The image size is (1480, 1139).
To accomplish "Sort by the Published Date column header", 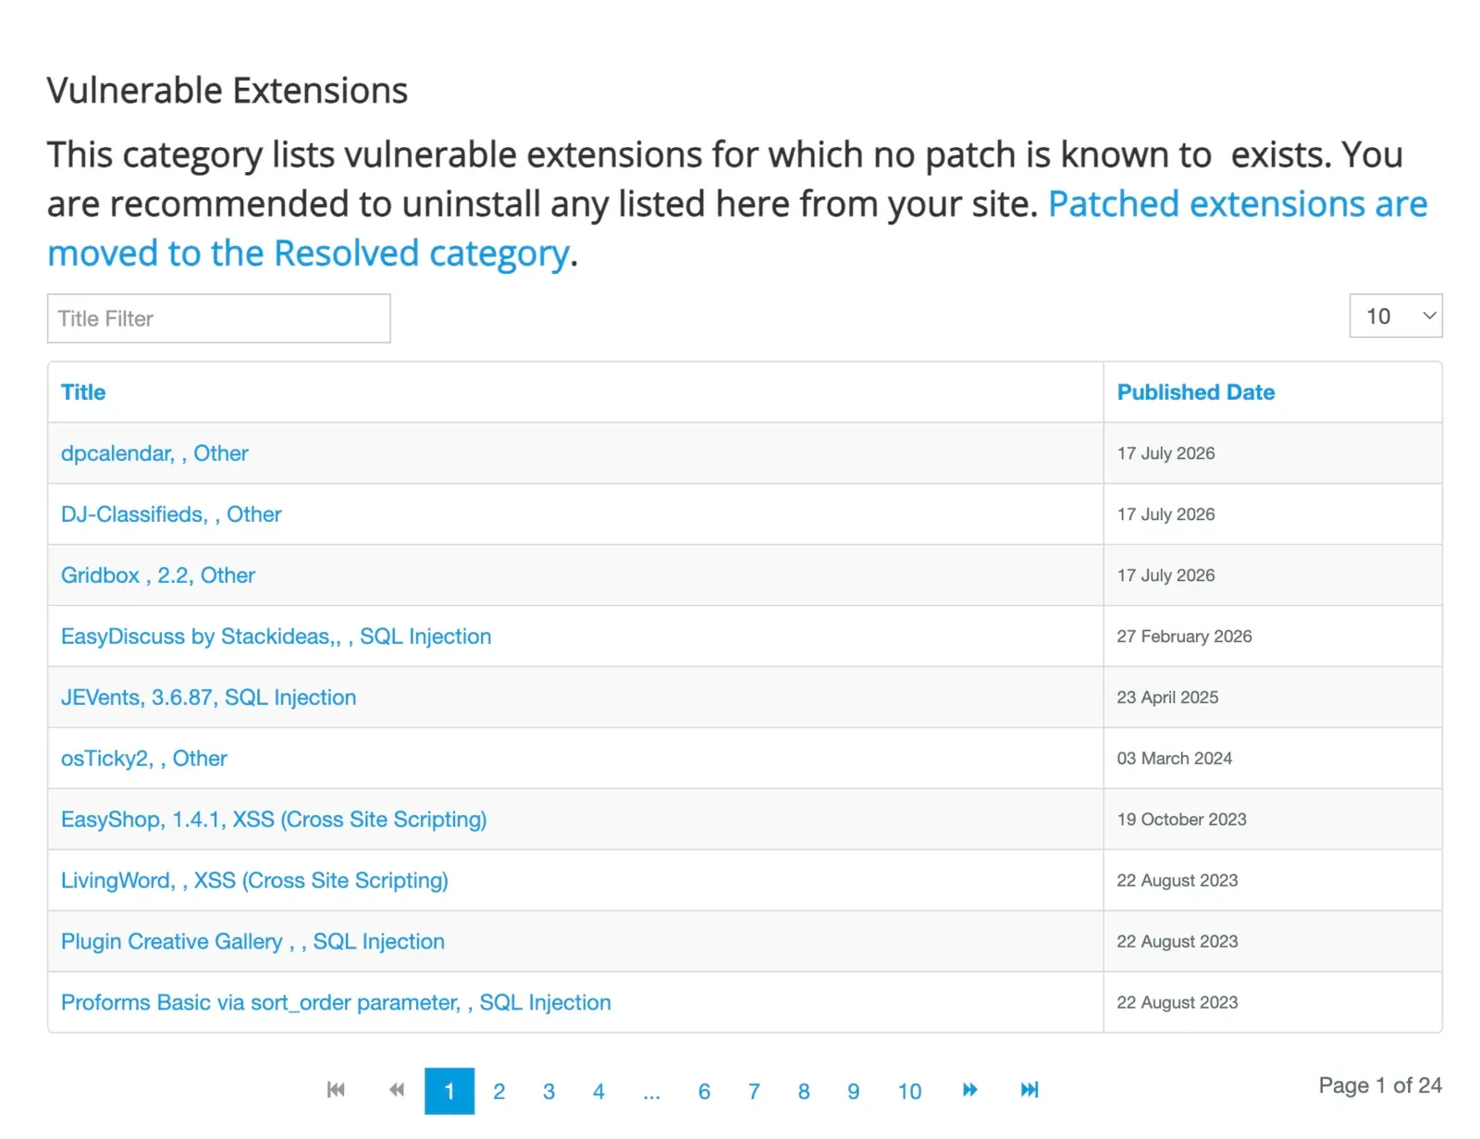I will click(1195, 392).
